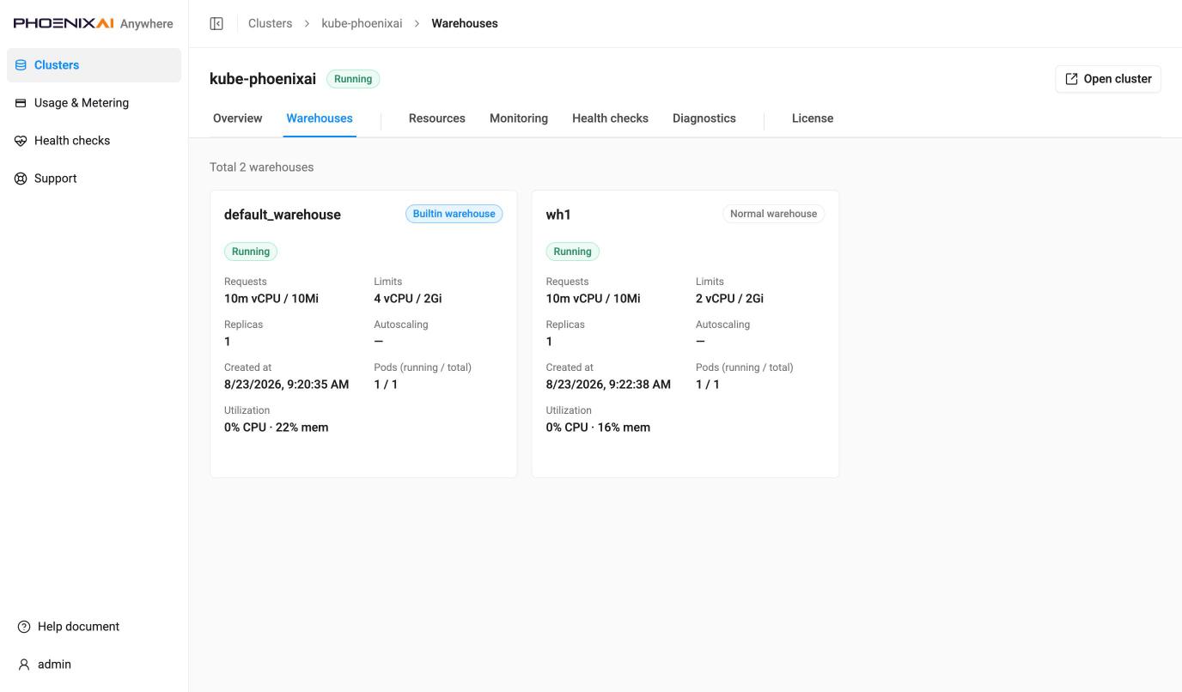Click the 2 vCPU / 2Gi limits value

pos(730,299)
